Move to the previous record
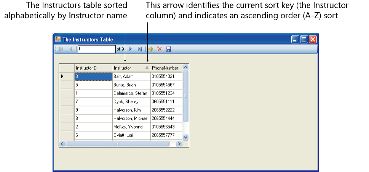This screenshot has width=369, height=172. coord(70,49)
